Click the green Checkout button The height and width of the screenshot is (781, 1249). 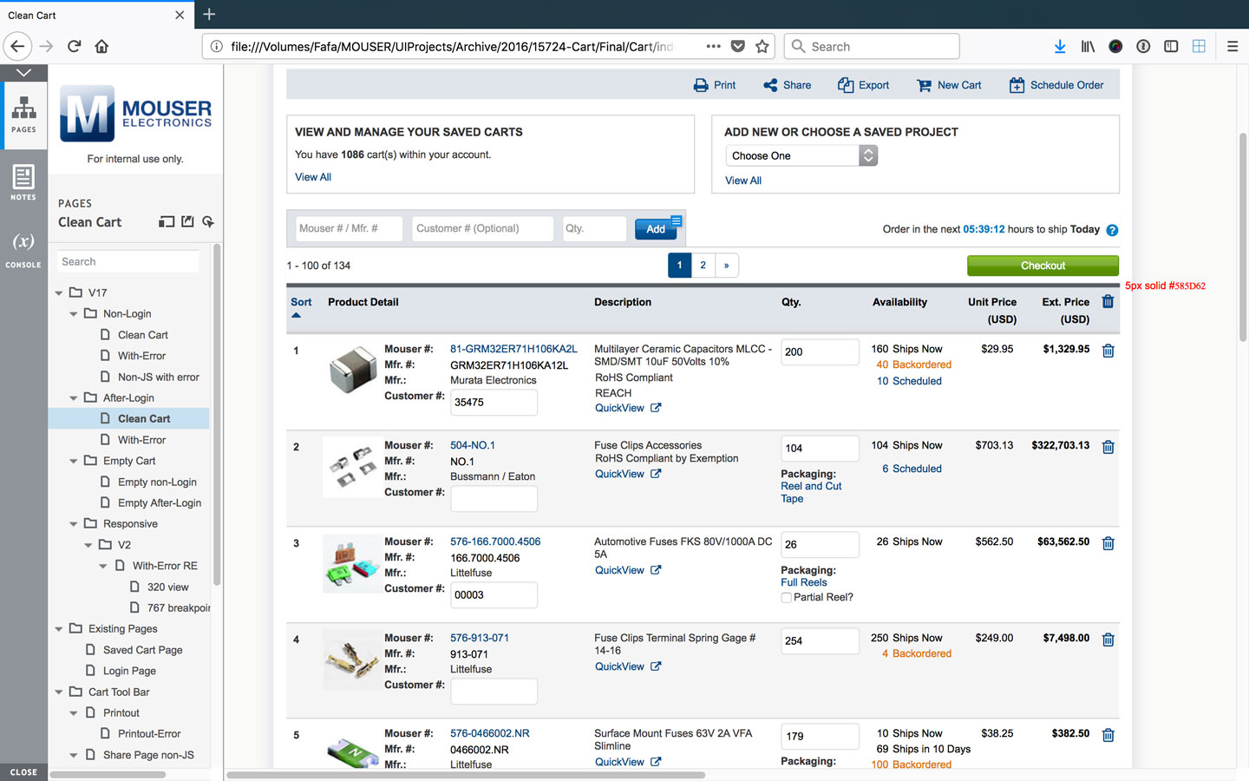tap(1043, 266)
